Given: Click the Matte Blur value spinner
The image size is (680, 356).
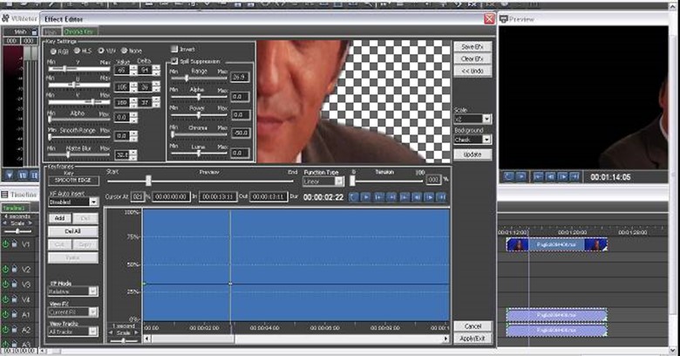Looking at the screenshot, I should tap(133, 154).
